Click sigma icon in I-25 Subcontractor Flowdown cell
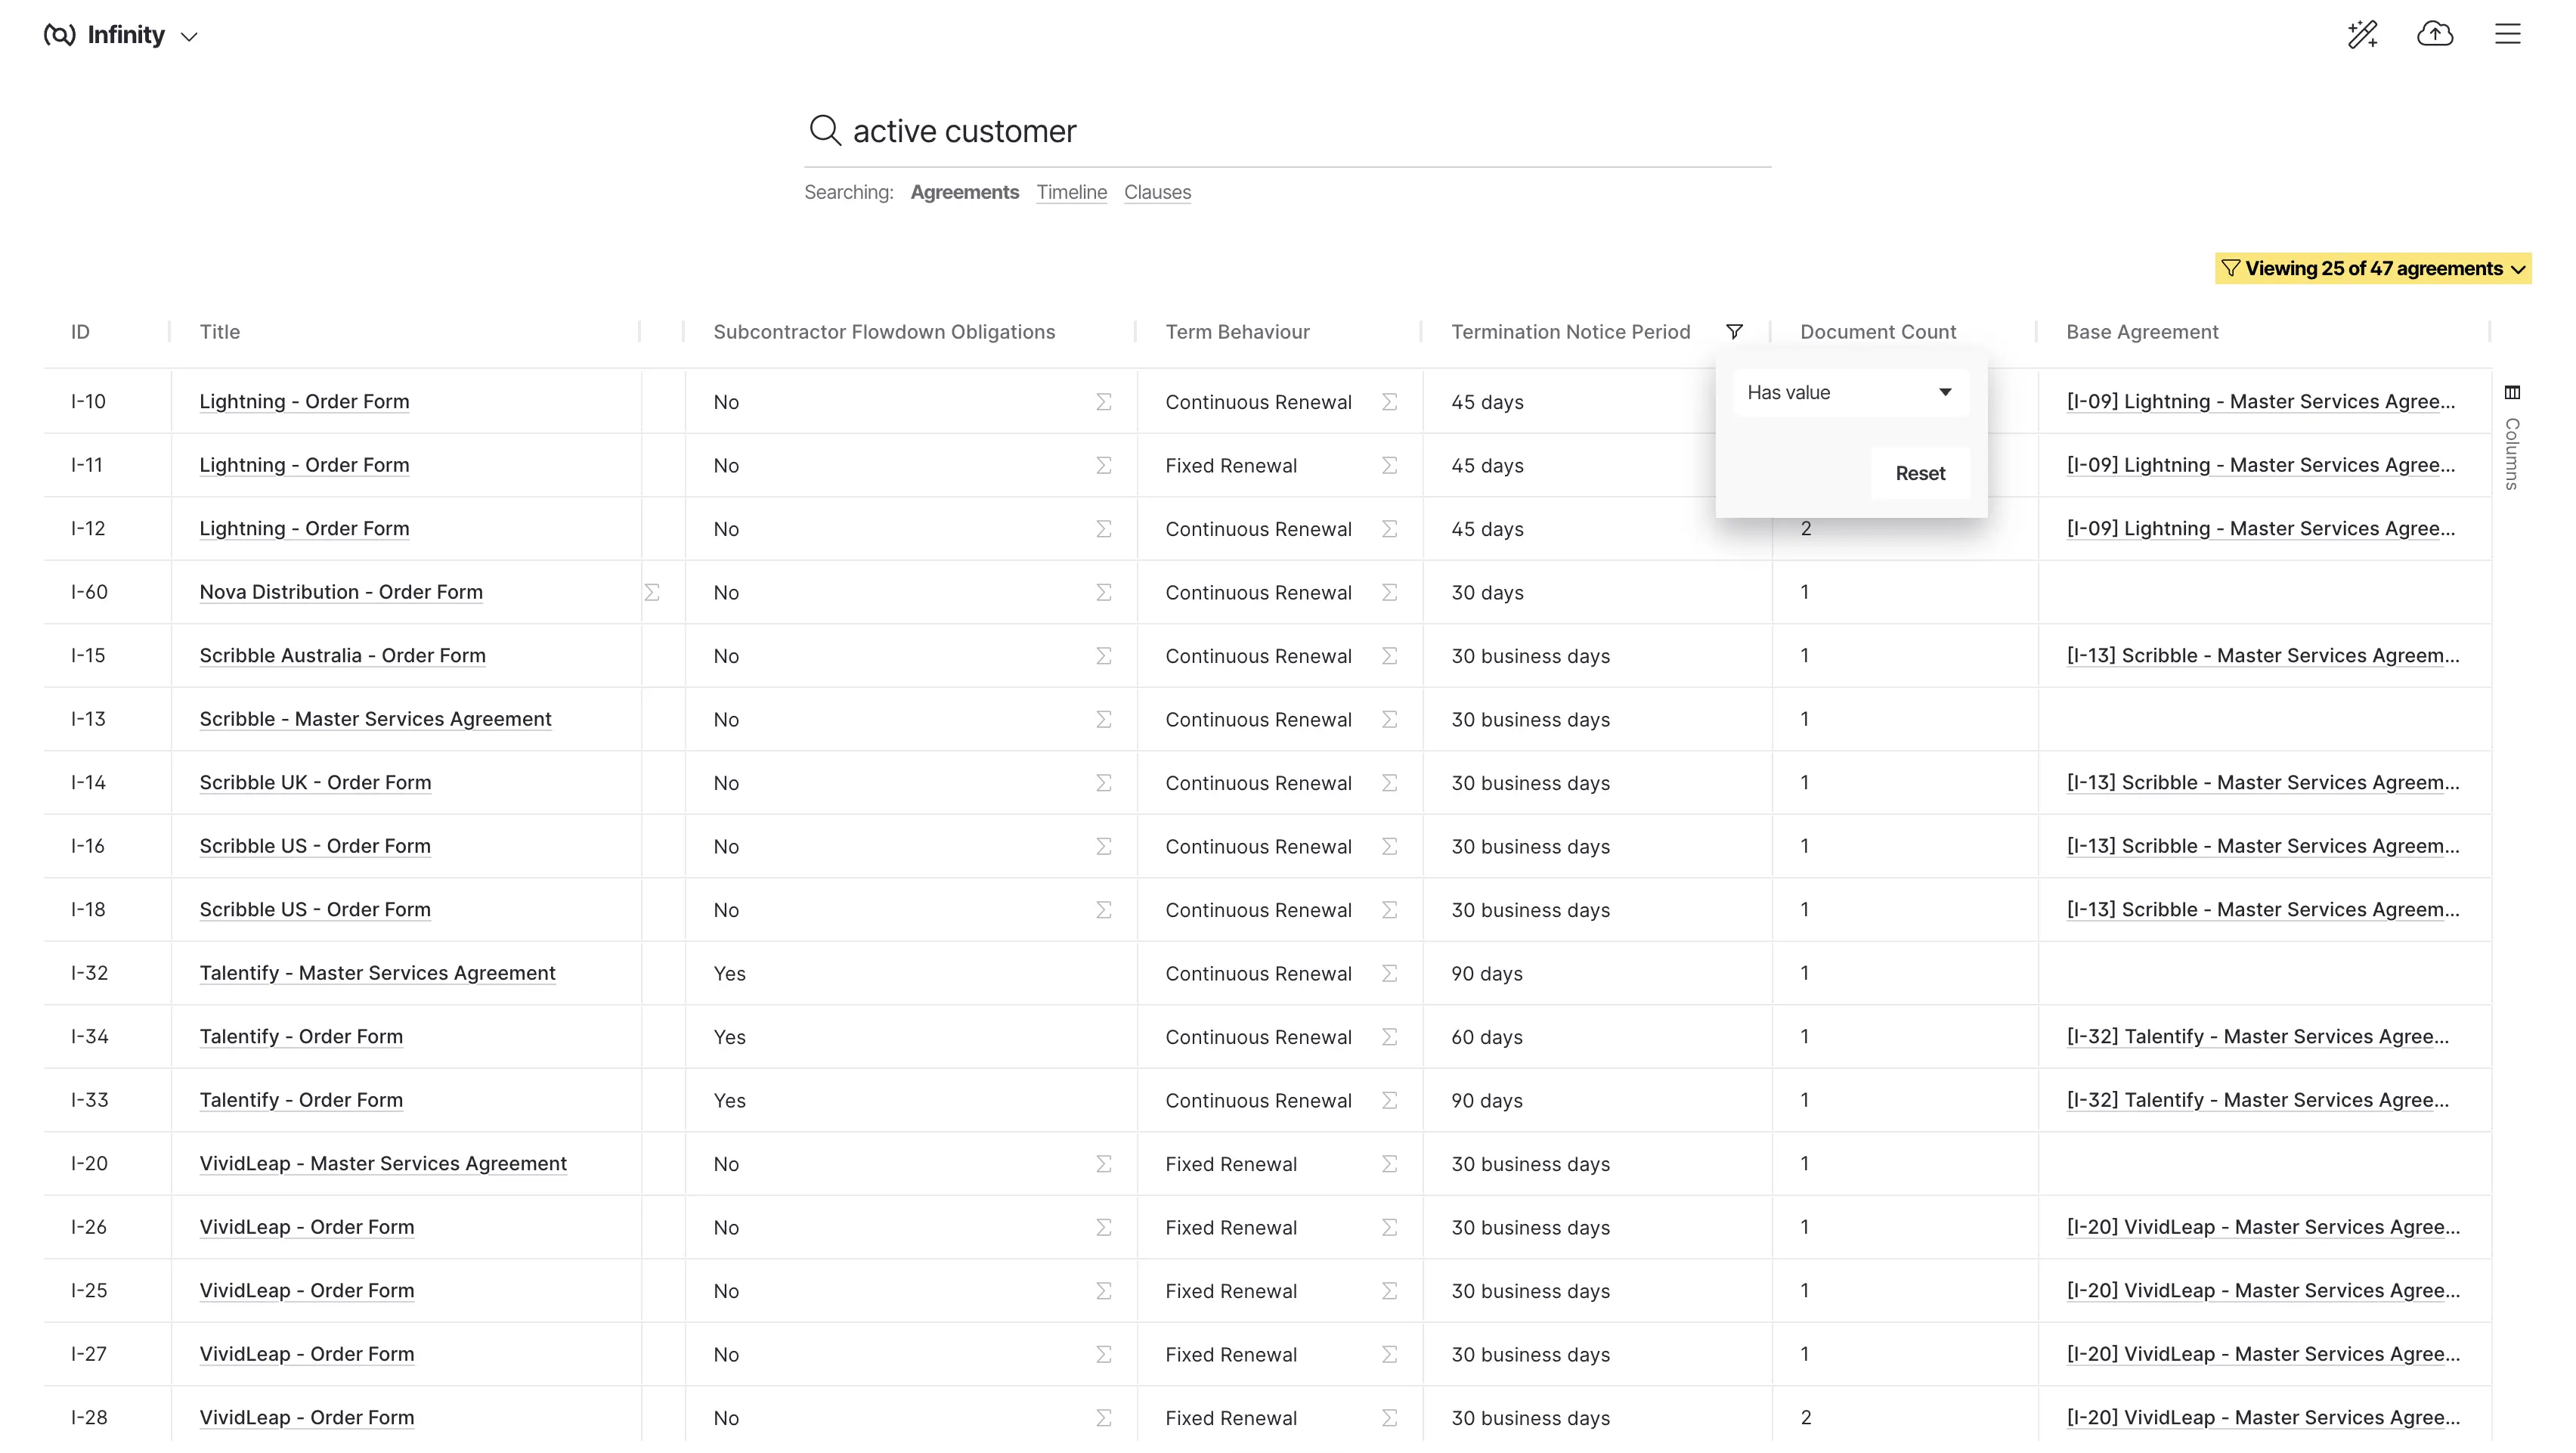The width and height of the screenshot is (2576, 1453). [x=1103, y=1291]
